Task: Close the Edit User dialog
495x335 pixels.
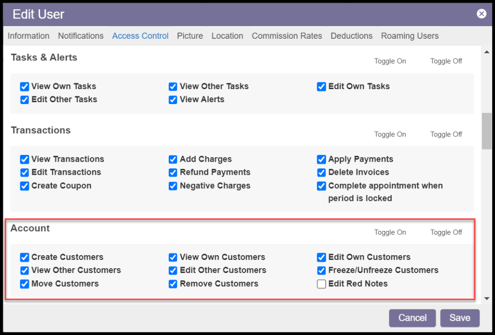Action: [481, 14]
